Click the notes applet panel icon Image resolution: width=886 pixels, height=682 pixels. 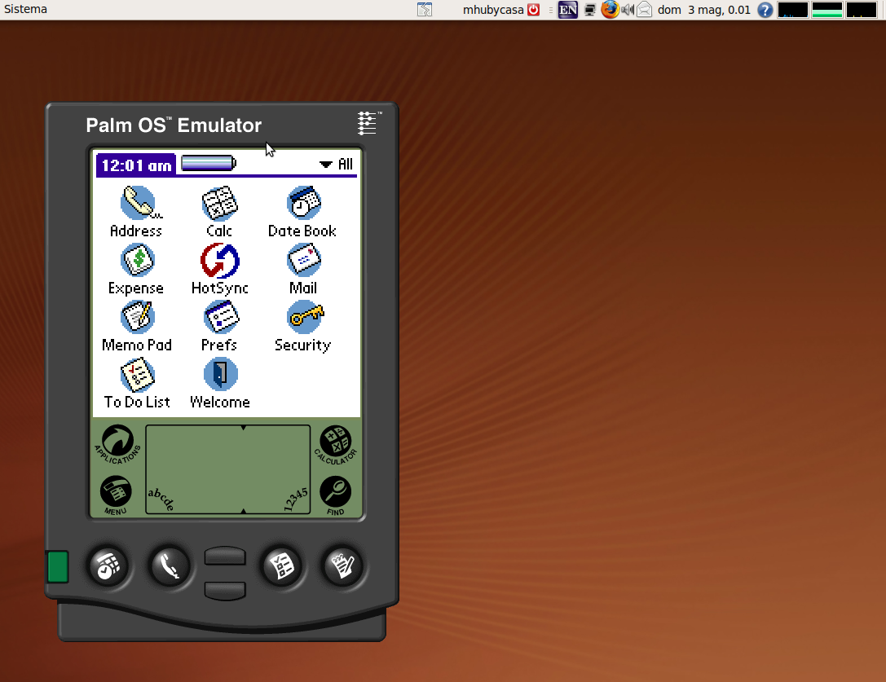(x=425, y=9)
